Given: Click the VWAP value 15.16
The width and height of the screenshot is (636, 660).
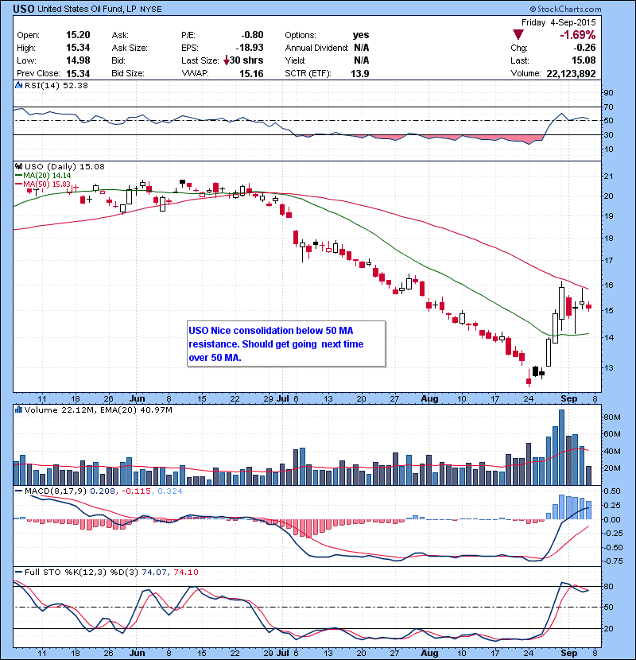Looking at the screenshot, I should [251, 74].
